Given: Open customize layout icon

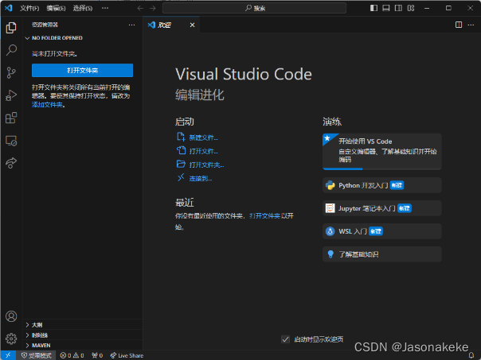Looking at the screenshot, I should tap(411, 8).
